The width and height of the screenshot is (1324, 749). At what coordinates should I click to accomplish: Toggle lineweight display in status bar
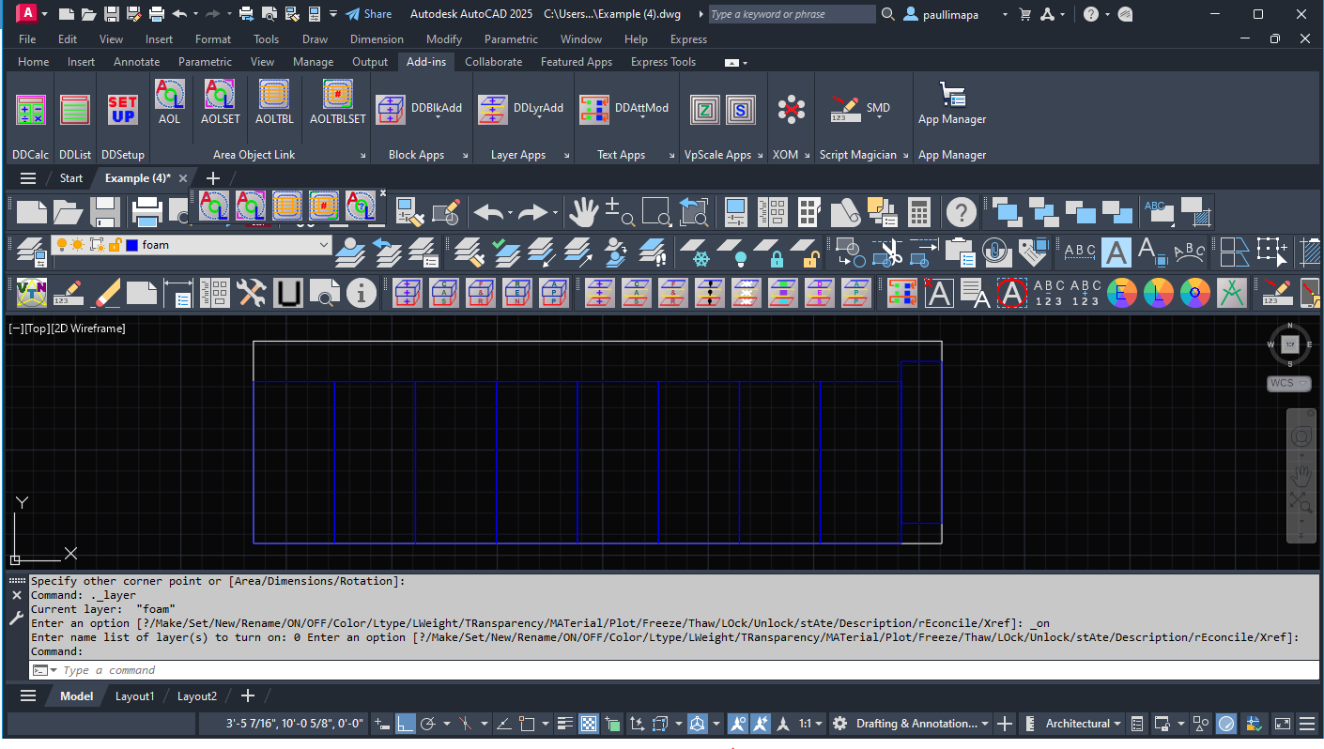(565, 724)
